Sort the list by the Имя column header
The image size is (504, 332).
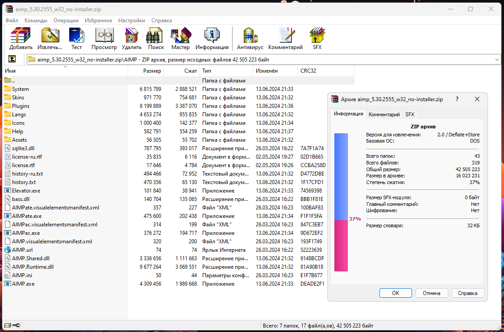tap(66, 71)
